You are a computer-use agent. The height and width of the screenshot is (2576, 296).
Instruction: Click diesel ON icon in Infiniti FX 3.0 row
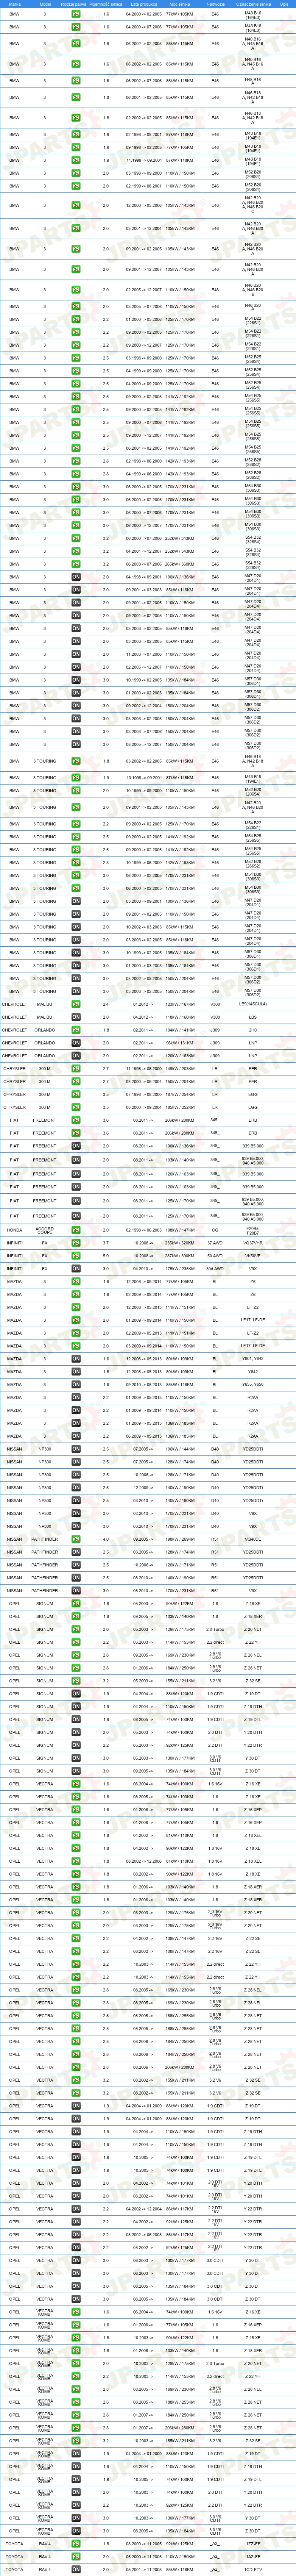(76, 1269)
